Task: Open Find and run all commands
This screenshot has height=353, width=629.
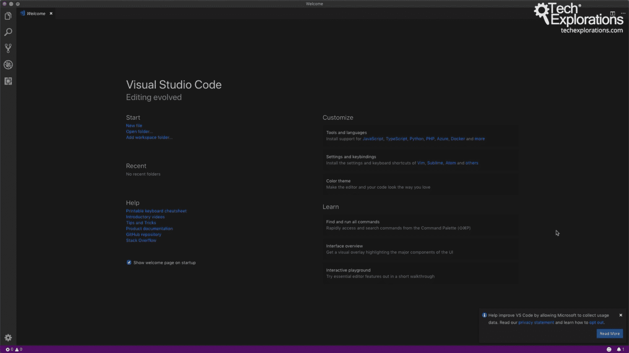Action: pyautogui.click(x=421, y=225)
